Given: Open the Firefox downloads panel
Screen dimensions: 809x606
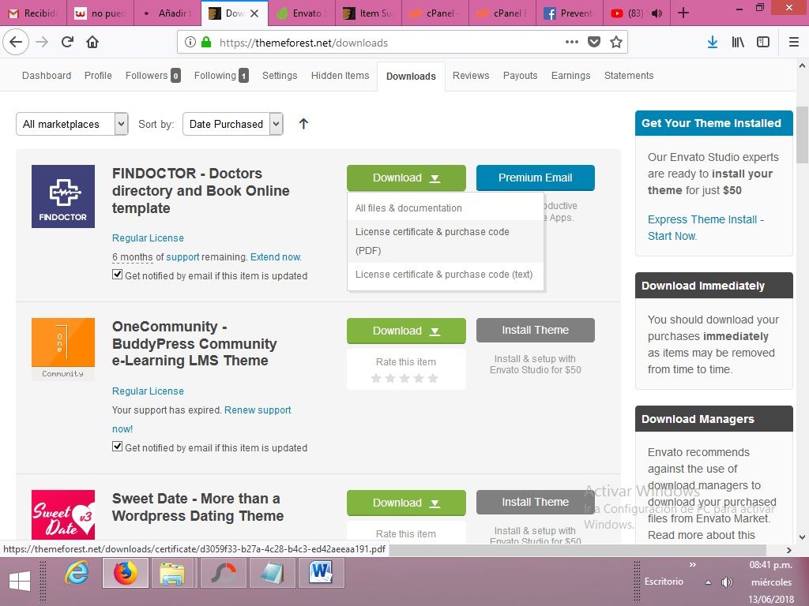Looking at the screenshot, I should click(713, 43).
